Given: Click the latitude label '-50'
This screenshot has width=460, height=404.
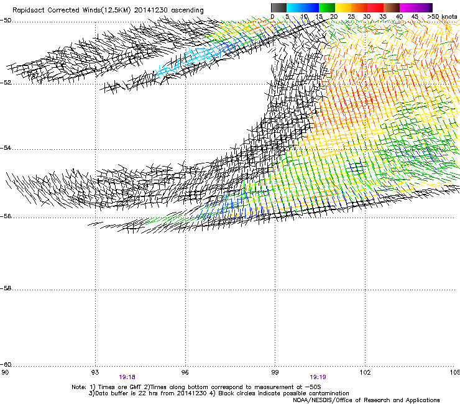Looking at the screenshot, I should (6, 21).
